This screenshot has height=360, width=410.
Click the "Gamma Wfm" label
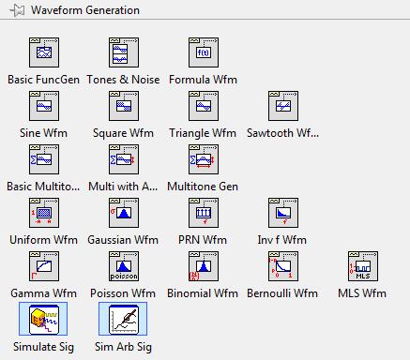coord(43,293)
